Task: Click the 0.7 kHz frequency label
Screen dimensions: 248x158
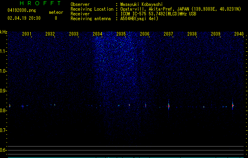Action: pos(3,130)
